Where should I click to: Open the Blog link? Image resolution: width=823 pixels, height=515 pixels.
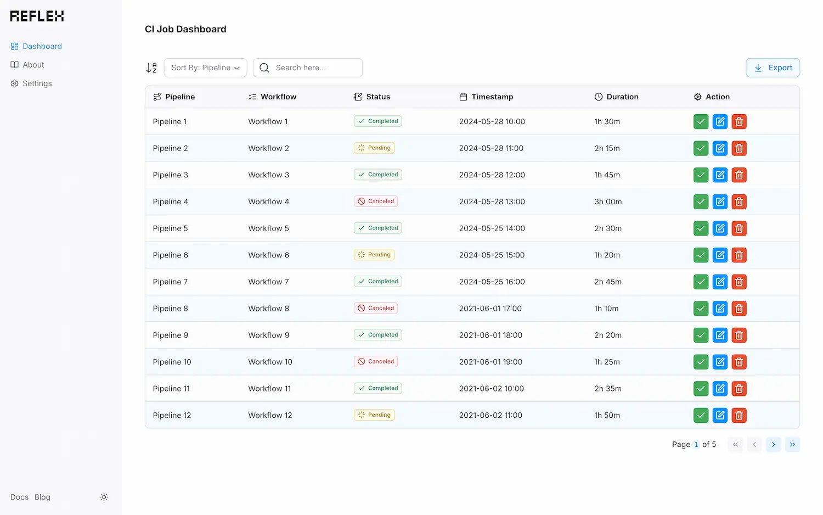coord(42,497)
